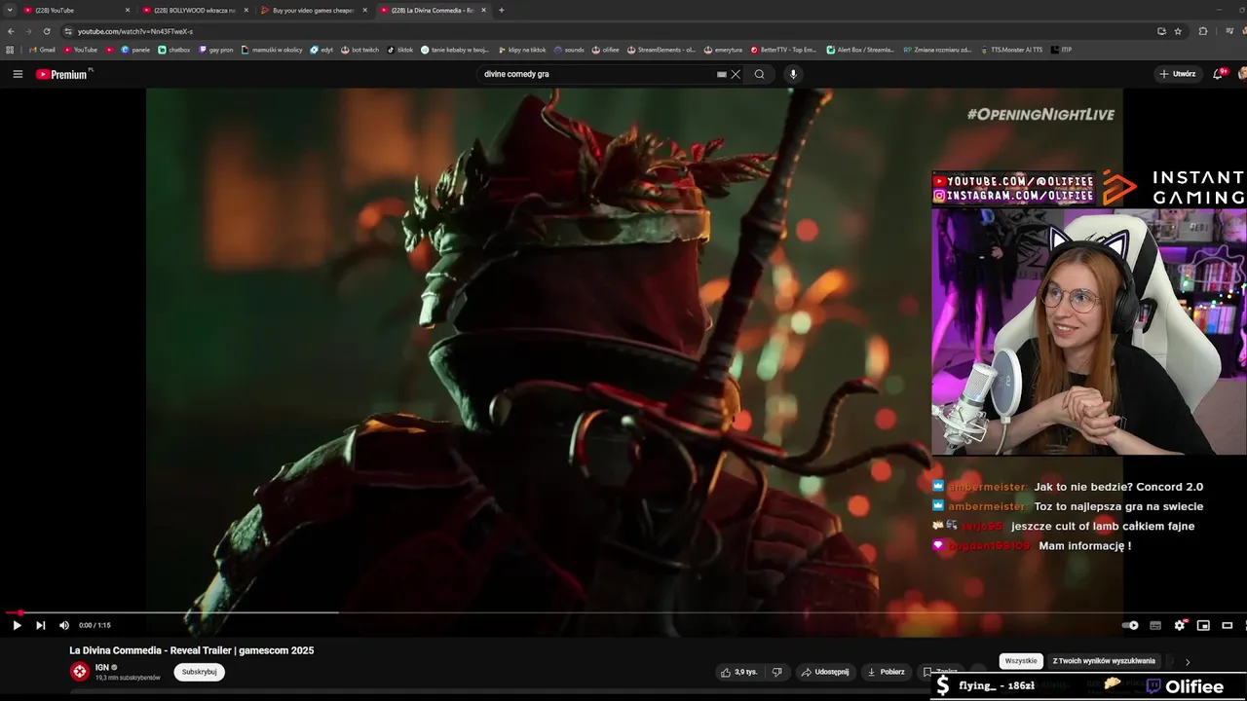Open a new browser tab
This screenshot has width=1247, height=701.
[502, 10]
